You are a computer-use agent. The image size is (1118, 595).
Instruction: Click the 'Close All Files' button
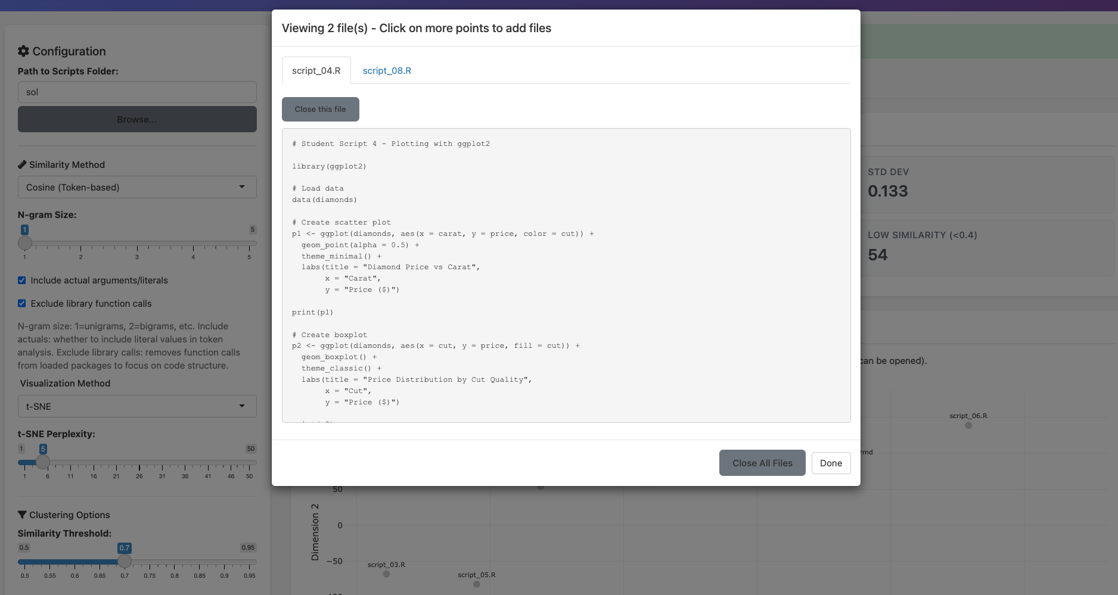762,463
